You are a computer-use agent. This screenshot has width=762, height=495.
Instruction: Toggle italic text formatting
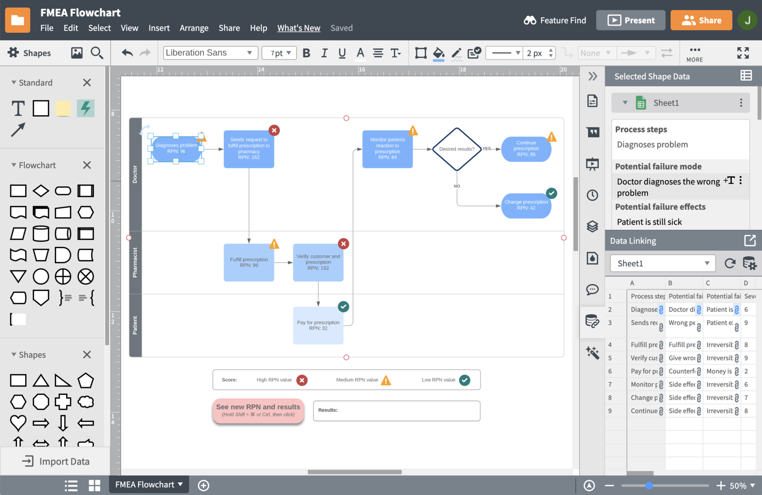pyautogui.click(x=324, y=53)
